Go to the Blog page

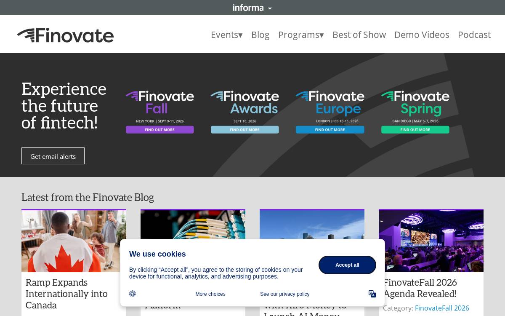tap(260, 35)
